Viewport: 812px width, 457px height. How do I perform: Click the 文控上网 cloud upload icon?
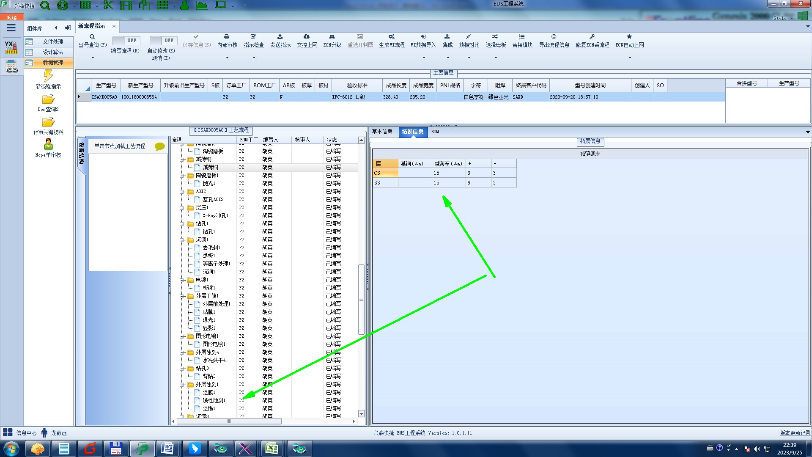[x=307, y=37]
